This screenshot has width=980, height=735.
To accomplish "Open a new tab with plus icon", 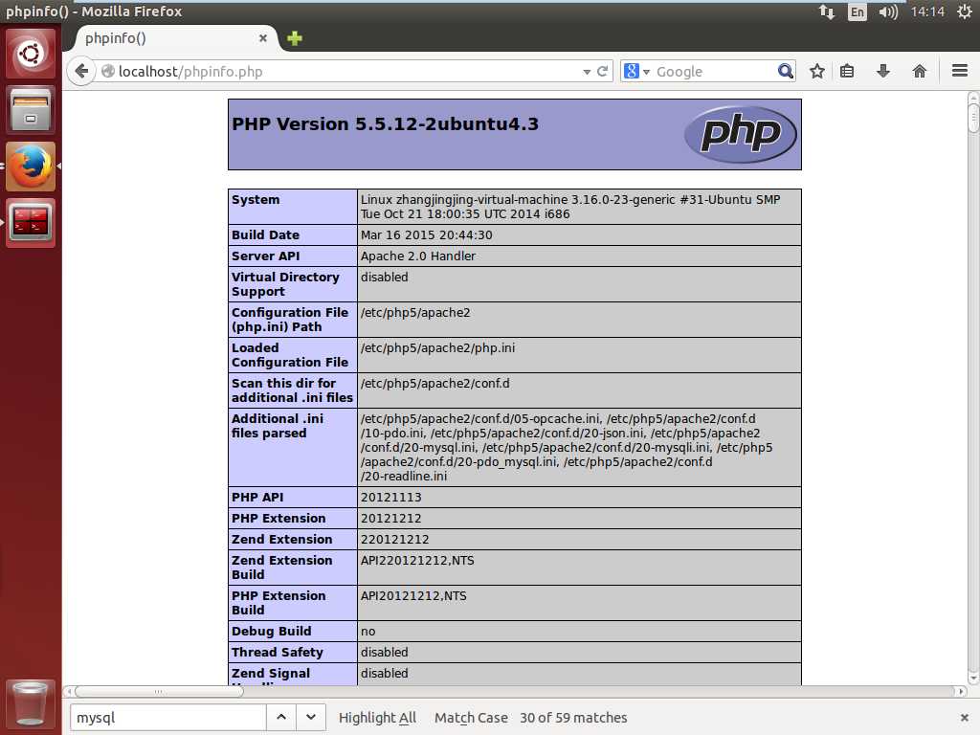I will [x=295, y=38].
